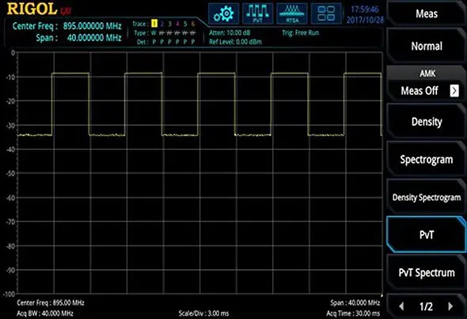Select the Spectrogram view softkey
This screenshot has width=467, height=319.
pyautogui.click(x=427, y=159)
